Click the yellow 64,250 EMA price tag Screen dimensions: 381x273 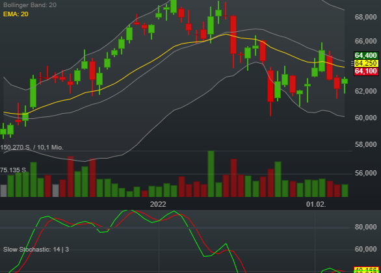pyautogui.click(x=366, y=64)
